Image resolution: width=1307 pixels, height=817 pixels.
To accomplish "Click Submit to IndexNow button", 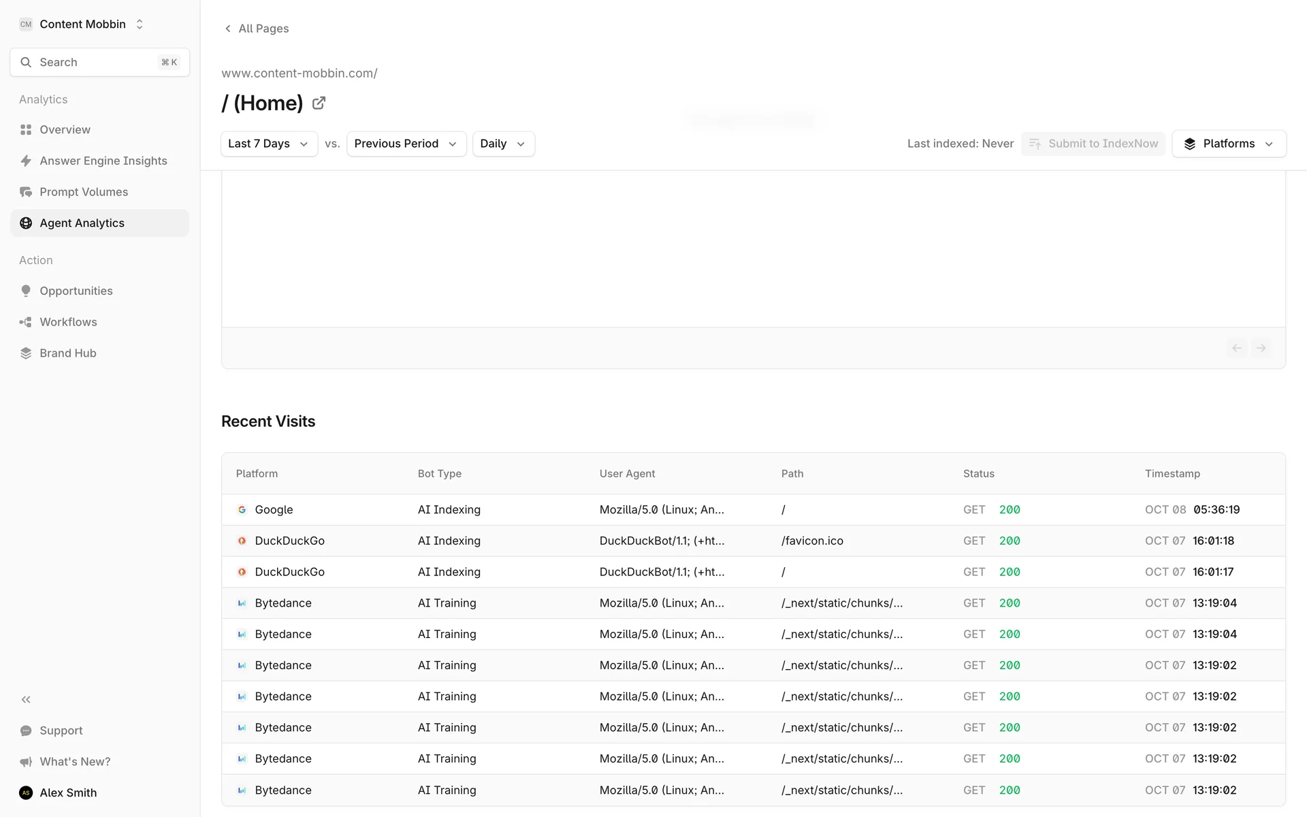I will click(x=1093, y=144).
